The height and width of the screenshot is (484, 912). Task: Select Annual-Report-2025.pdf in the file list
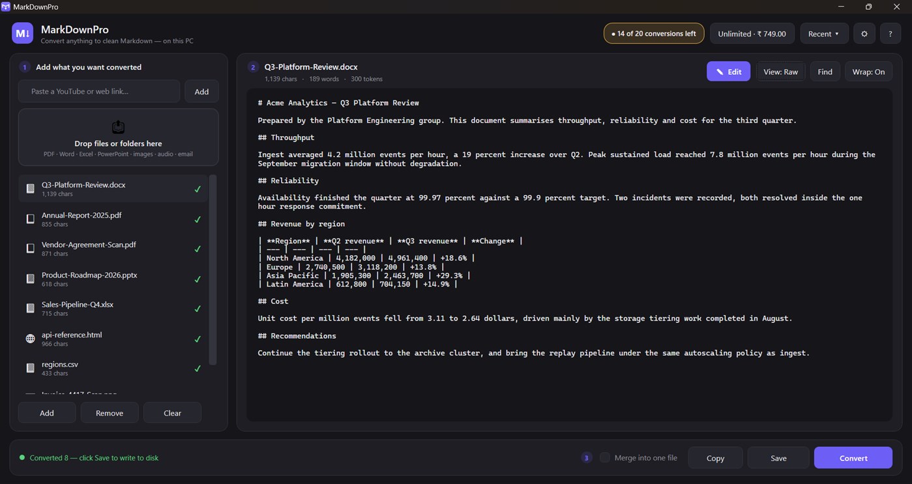point(113,219)
